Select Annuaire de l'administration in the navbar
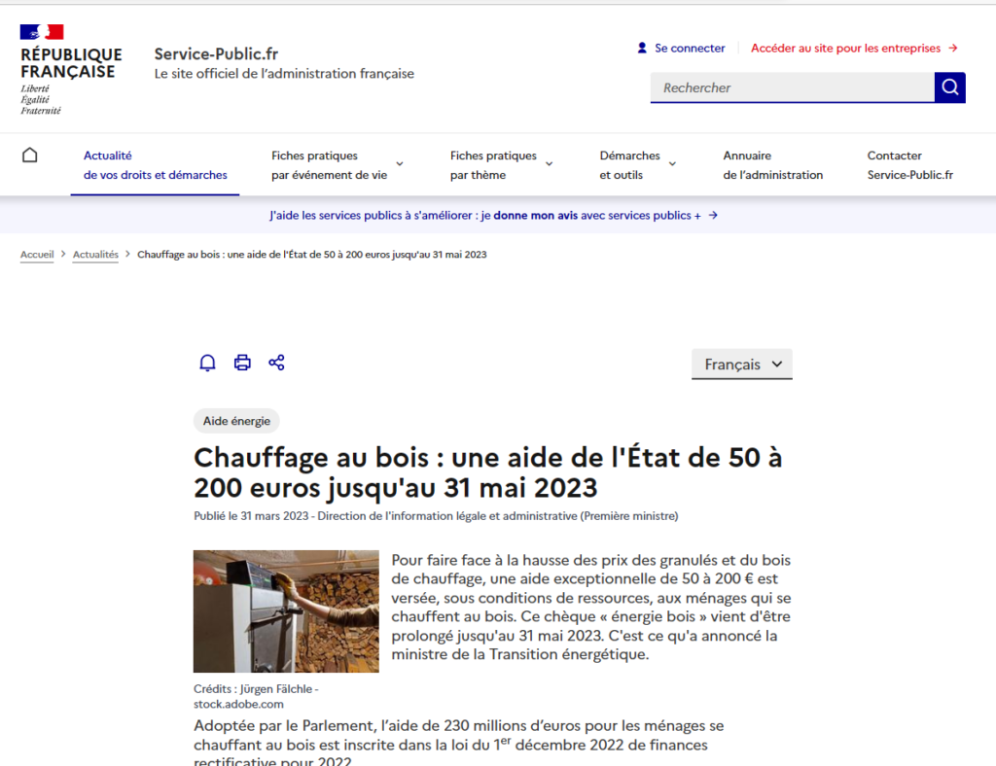Viewport: 996px width, 766px height. point(773,164)
